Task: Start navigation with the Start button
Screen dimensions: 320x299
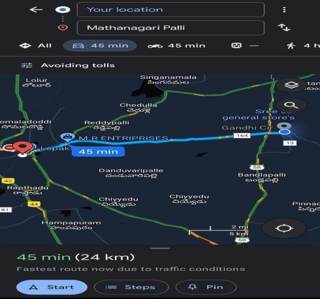Action: point(52,287)
